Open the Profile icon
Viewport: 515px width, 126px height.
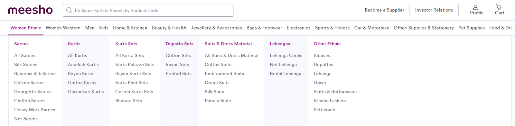476,7
